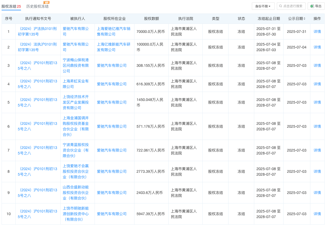This screenshot has width=326, height=226.
Task: Switch to the 历史股权冻结 tab
Action: [37, 6]
